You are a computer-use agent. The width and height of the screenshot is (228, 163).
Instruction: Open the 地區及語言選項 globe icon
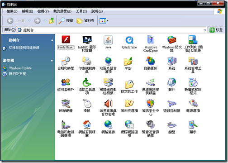[108, 61]
